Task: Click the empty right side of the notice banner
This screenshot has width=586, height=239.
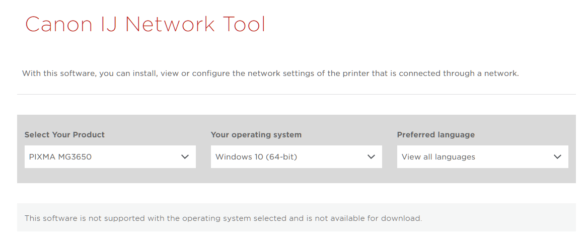Action: pyautogui.click(x=503, y=218)
